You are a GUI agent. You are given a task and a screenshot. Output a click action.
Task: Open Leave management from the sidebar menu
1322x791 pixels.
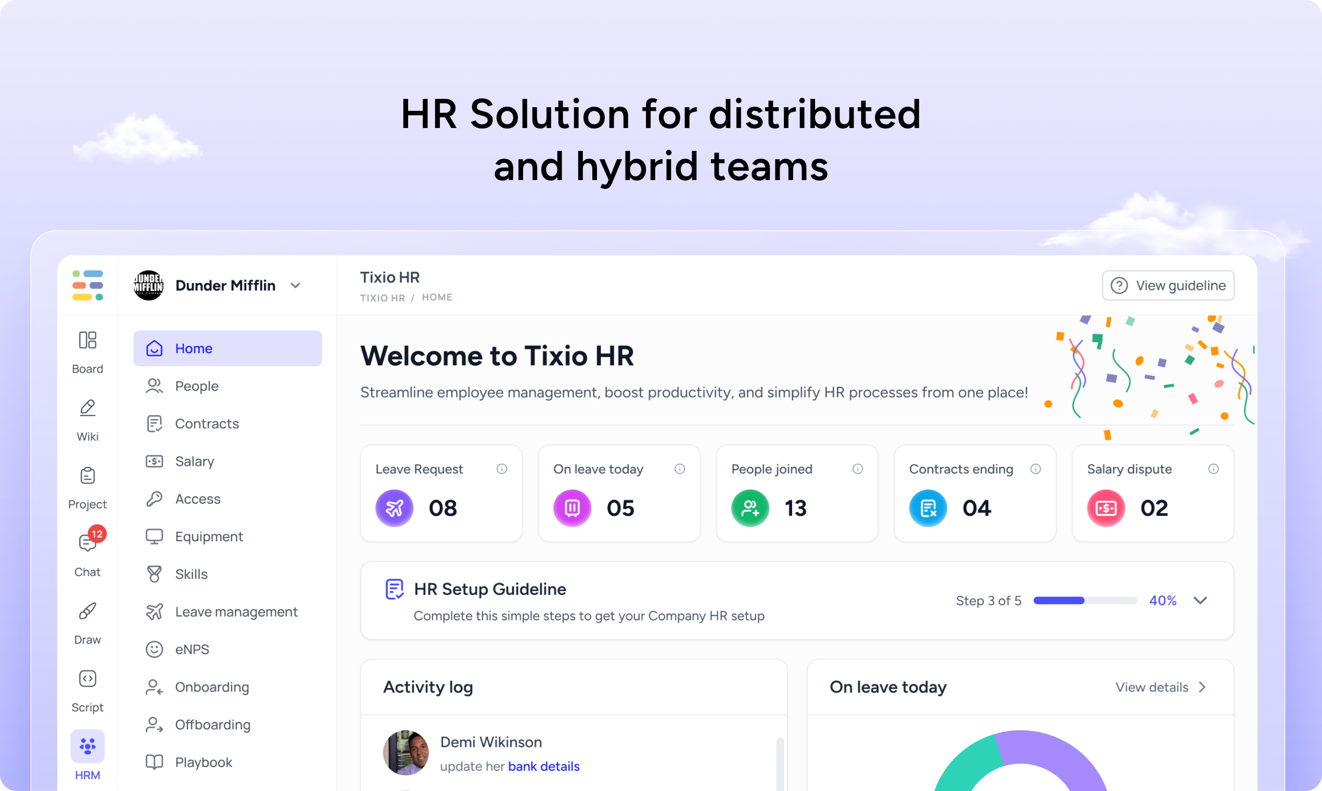point(236,611)
